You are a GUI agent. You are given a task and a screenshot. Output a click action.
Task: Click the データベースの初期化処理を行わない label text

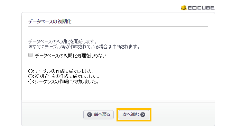(x=71, y=56)
